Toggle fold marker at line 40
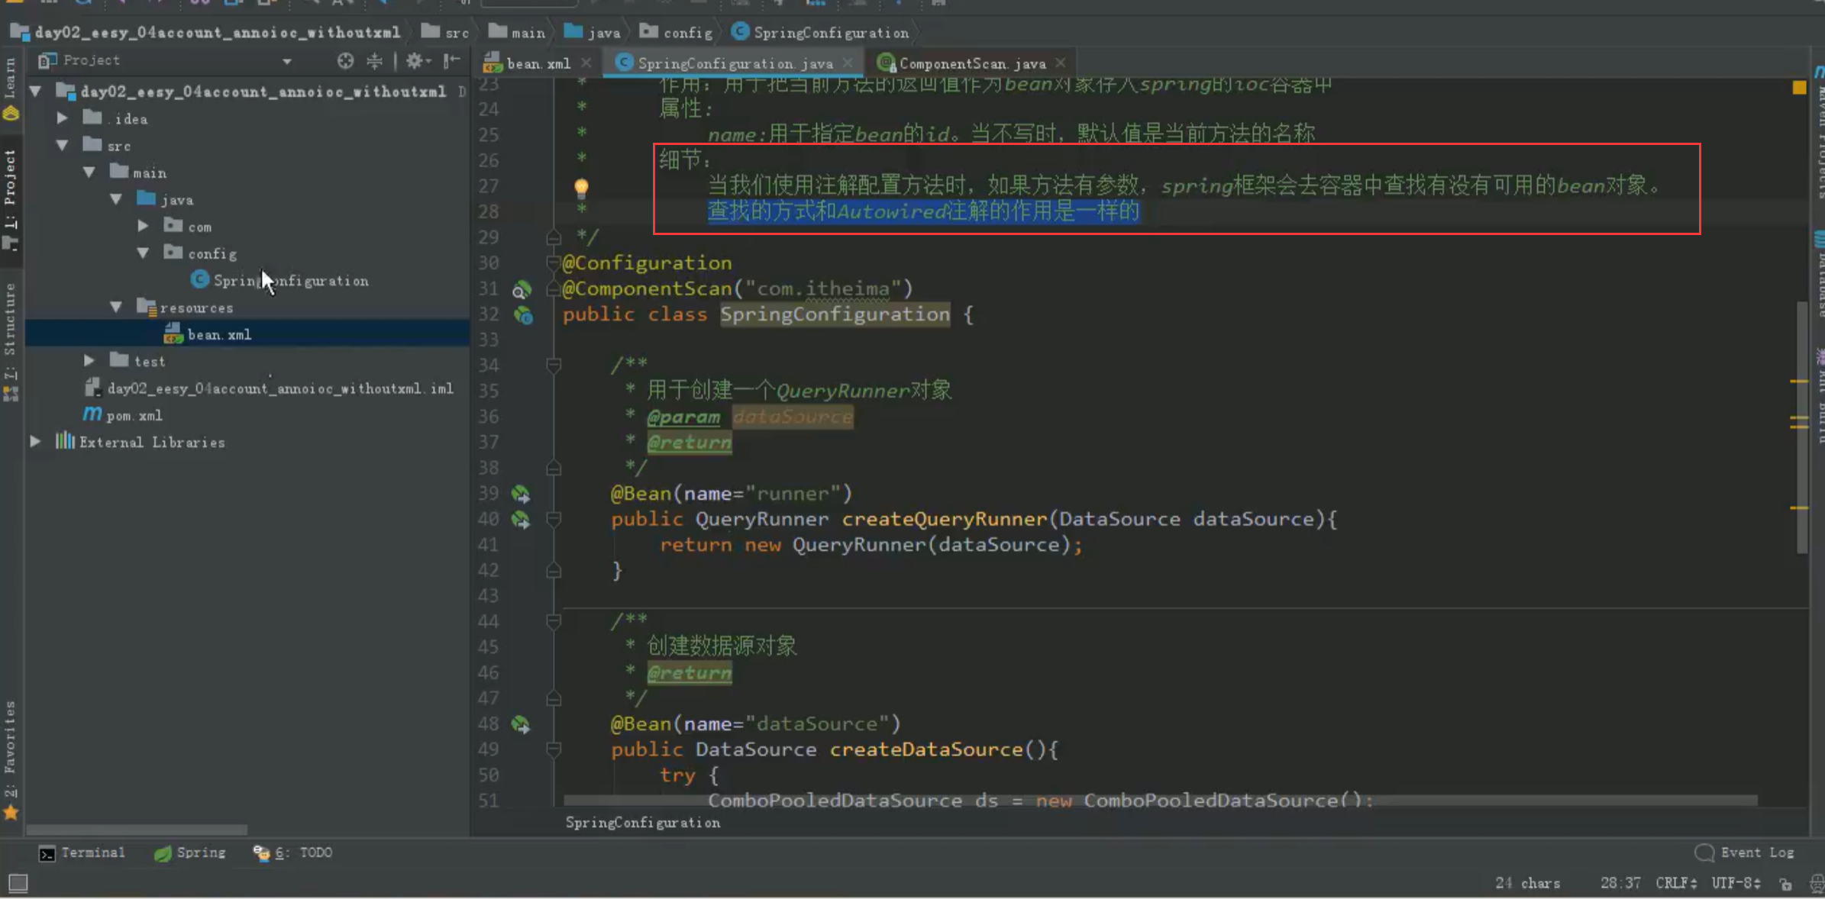Image resolution: width=1825 pixels, height=899 pixels. 554,520
